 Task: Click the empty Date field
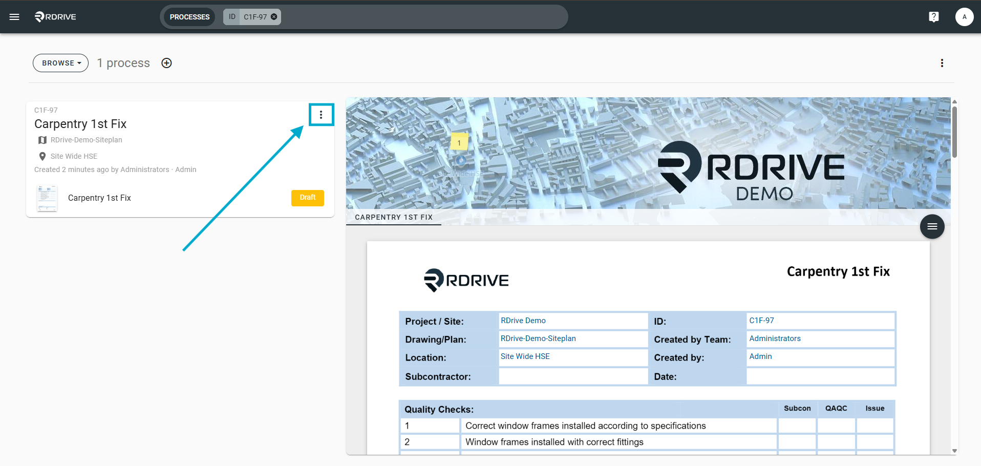coord(820,376)
